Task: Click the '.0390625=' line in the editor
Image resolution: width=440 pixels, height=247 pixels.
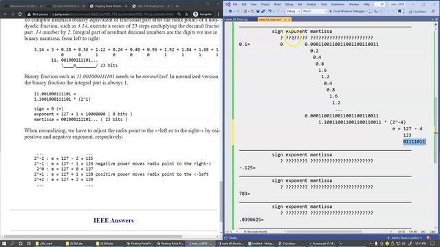Action: click(x=252, y=220)
